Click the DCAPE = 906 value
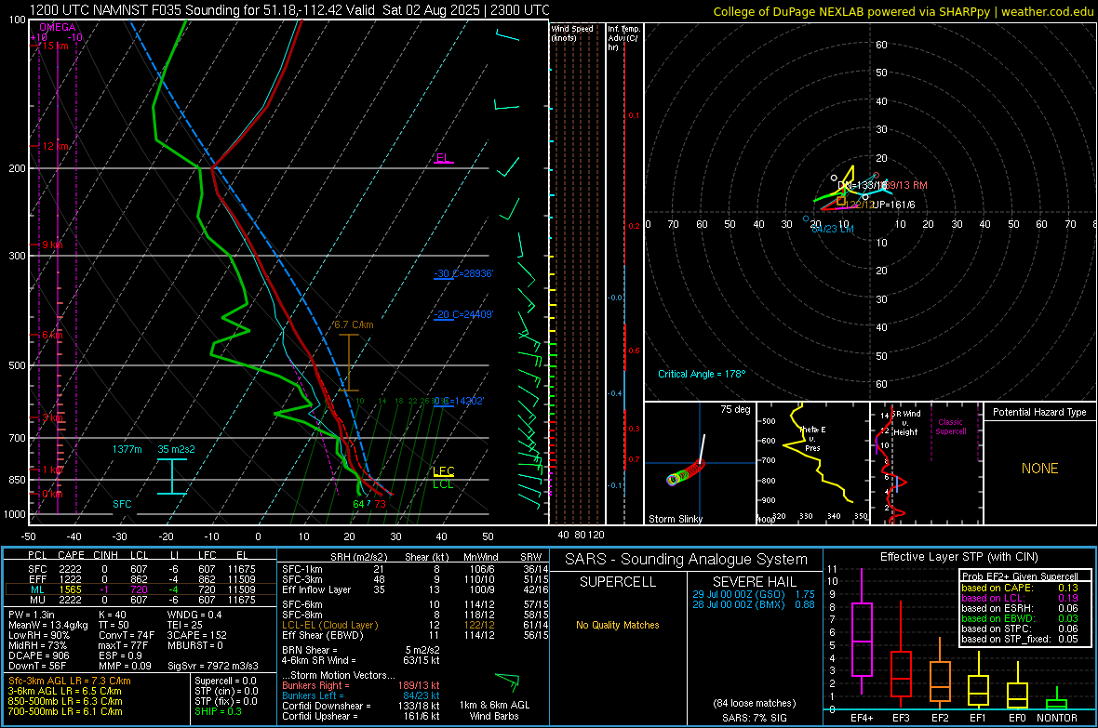The image size is (1098, 728). [x=38, y=655]
